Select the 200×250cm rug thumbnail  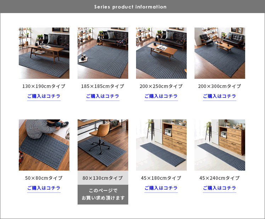[161, 53]
